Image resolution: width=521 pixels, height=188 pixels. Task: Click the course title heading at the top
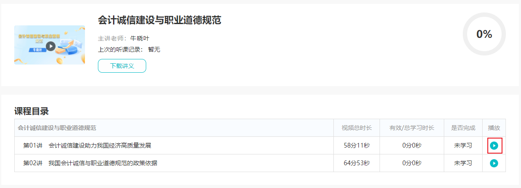(160, 20)
